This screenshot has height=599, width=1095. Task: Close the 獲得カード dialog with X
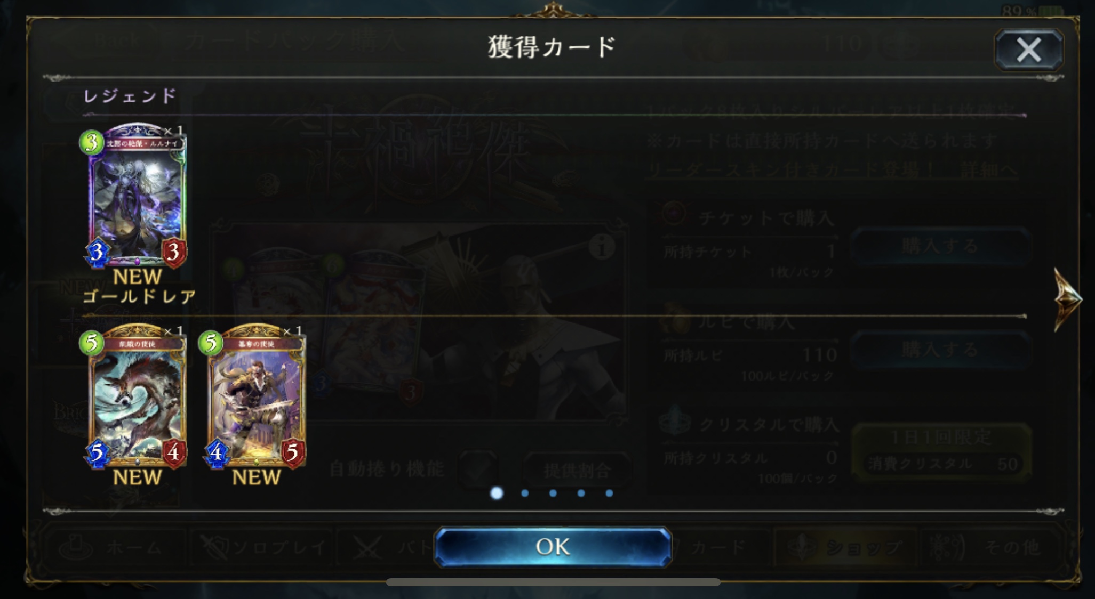1028,50
